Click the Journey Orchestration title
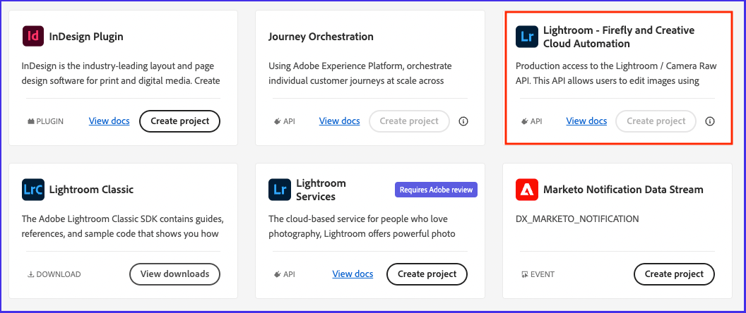The image size is (746, 313). pos(321,37)
